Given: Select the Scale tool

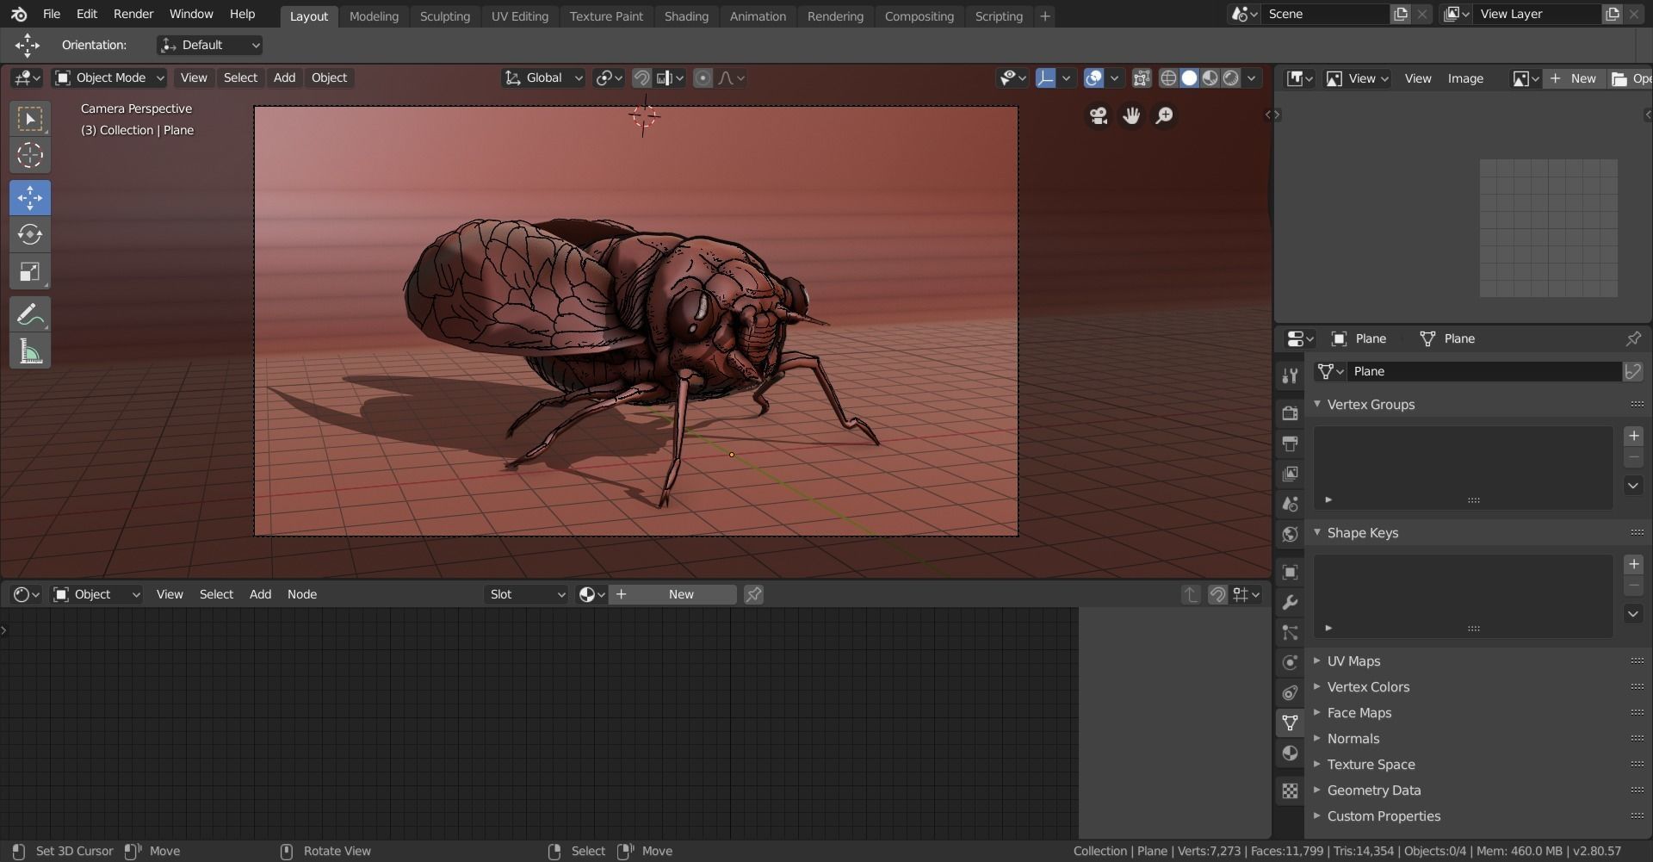Looking at the screenshot, I should pos(30,271).
